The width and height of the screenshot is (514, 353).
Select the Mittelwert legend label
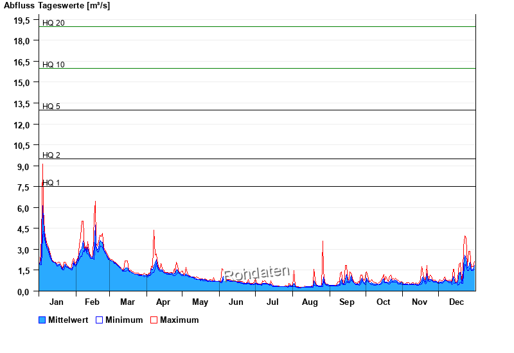pyautogui.click(x=69, y=320)
